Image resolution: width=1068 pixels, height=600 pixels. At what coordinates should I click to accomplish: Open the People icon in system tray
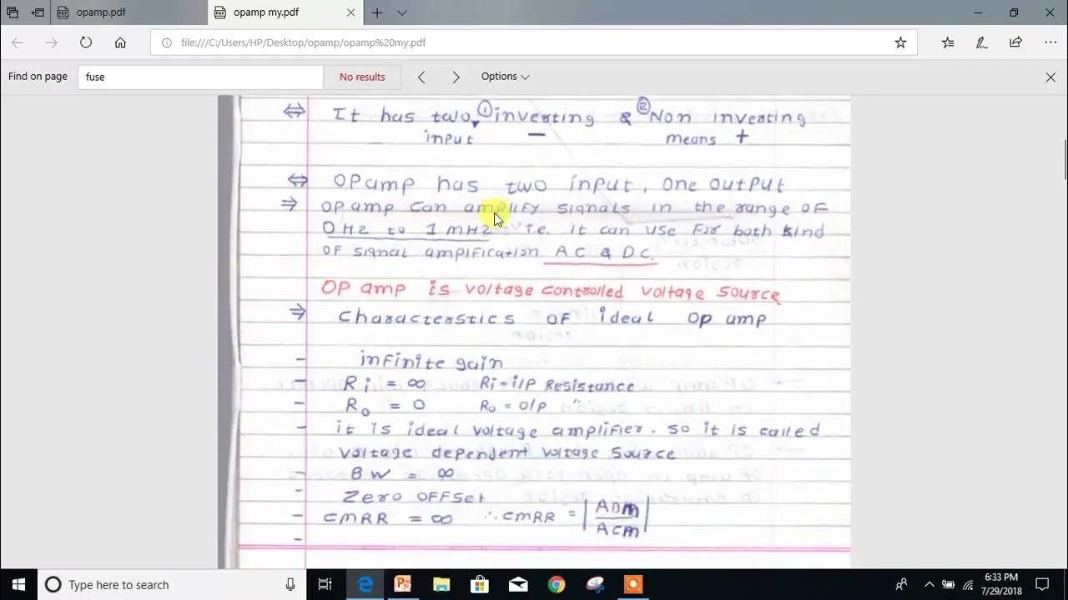pyautogui.click(x=901, y=584)
